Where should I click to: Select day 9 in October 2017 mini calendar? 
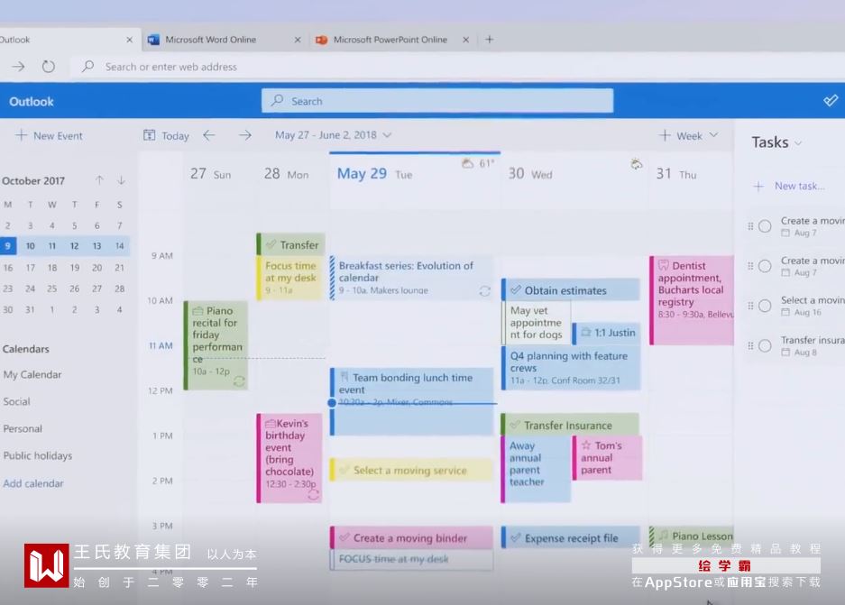8,245
